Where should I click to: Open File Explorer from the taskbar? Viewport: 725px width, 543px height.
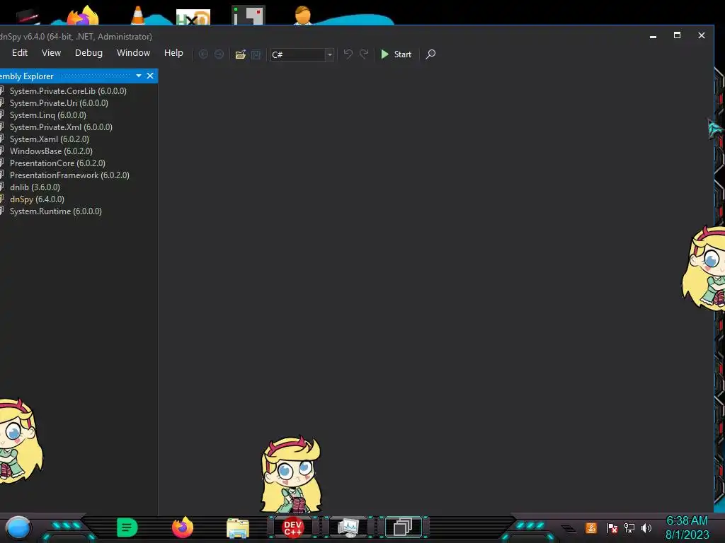coord(238,528)
